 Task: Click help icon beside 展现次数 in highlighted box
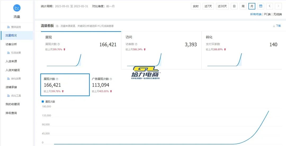point(57,79)
